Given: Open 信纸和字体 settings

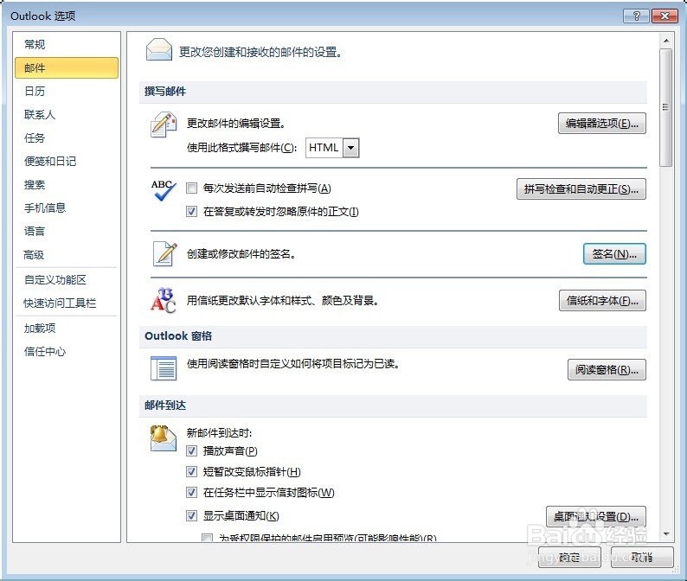Looking at the screenshot, I should [602, 301].
